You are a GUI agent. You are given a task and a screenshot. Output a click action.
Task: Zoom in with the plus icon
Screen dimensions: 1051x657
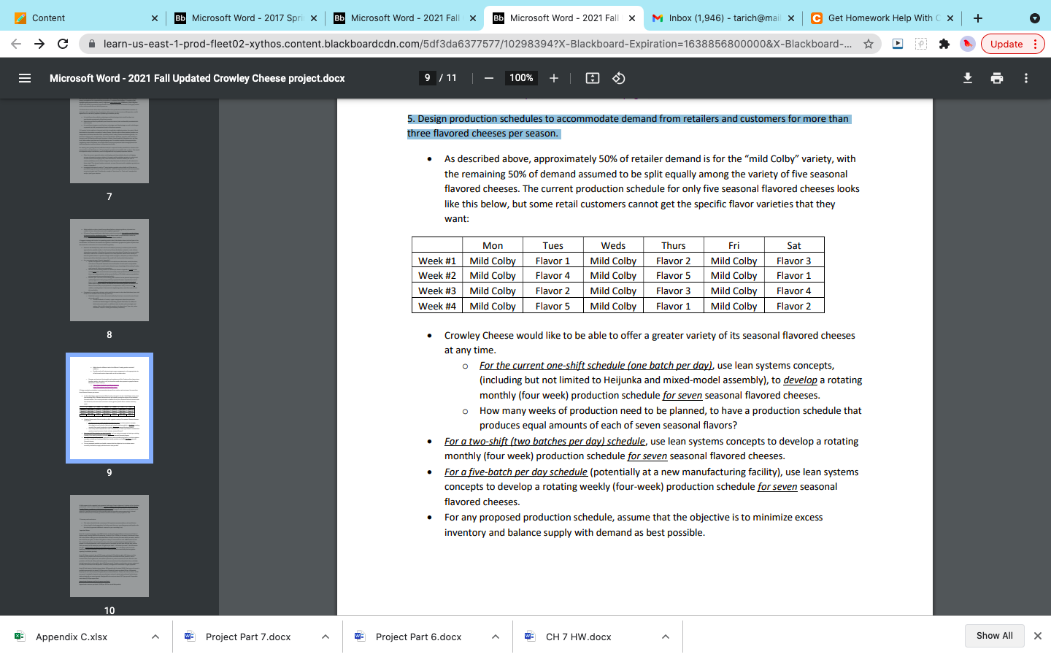click(x=554, y=78)
